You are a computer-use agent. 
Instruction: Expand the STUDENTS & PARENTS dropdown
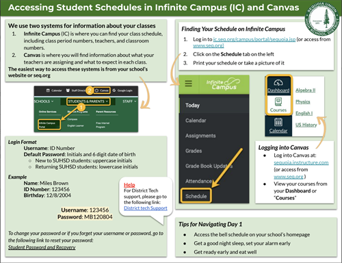point(88,101)
